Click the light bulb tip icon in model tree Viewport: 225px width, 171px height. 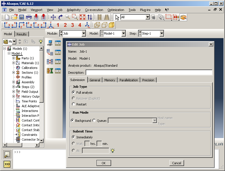pyautogui.click(x=41, y=42)
